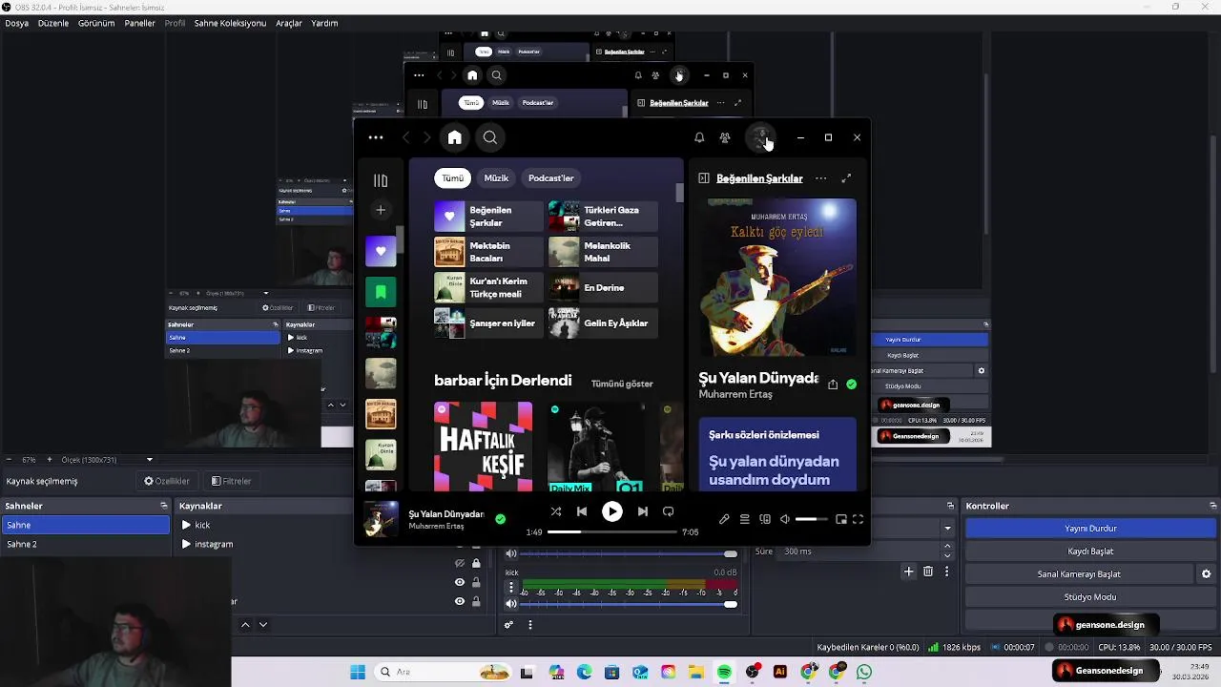Move scene down with arrow below sources
Viewport: 1221px width, 687px height.
[262, 625]
